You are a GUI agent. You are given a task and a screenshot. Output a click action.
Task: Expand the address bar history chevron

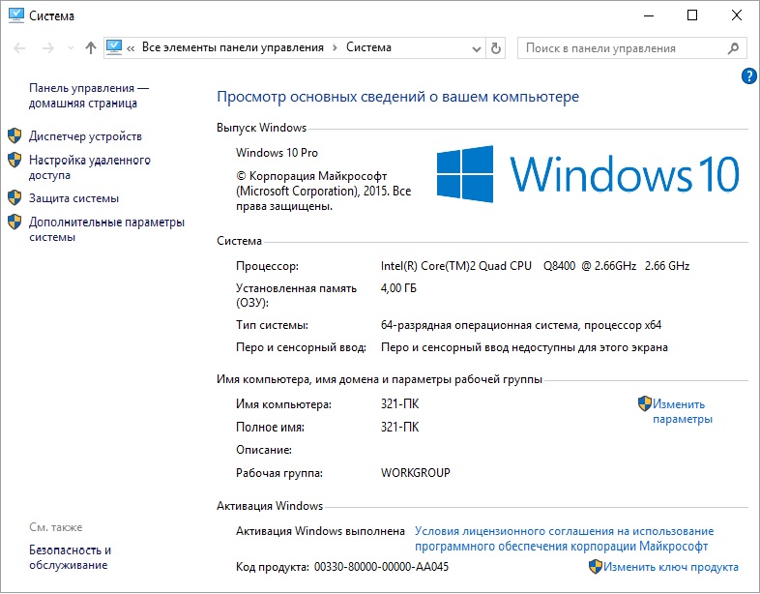coord(477,49)
